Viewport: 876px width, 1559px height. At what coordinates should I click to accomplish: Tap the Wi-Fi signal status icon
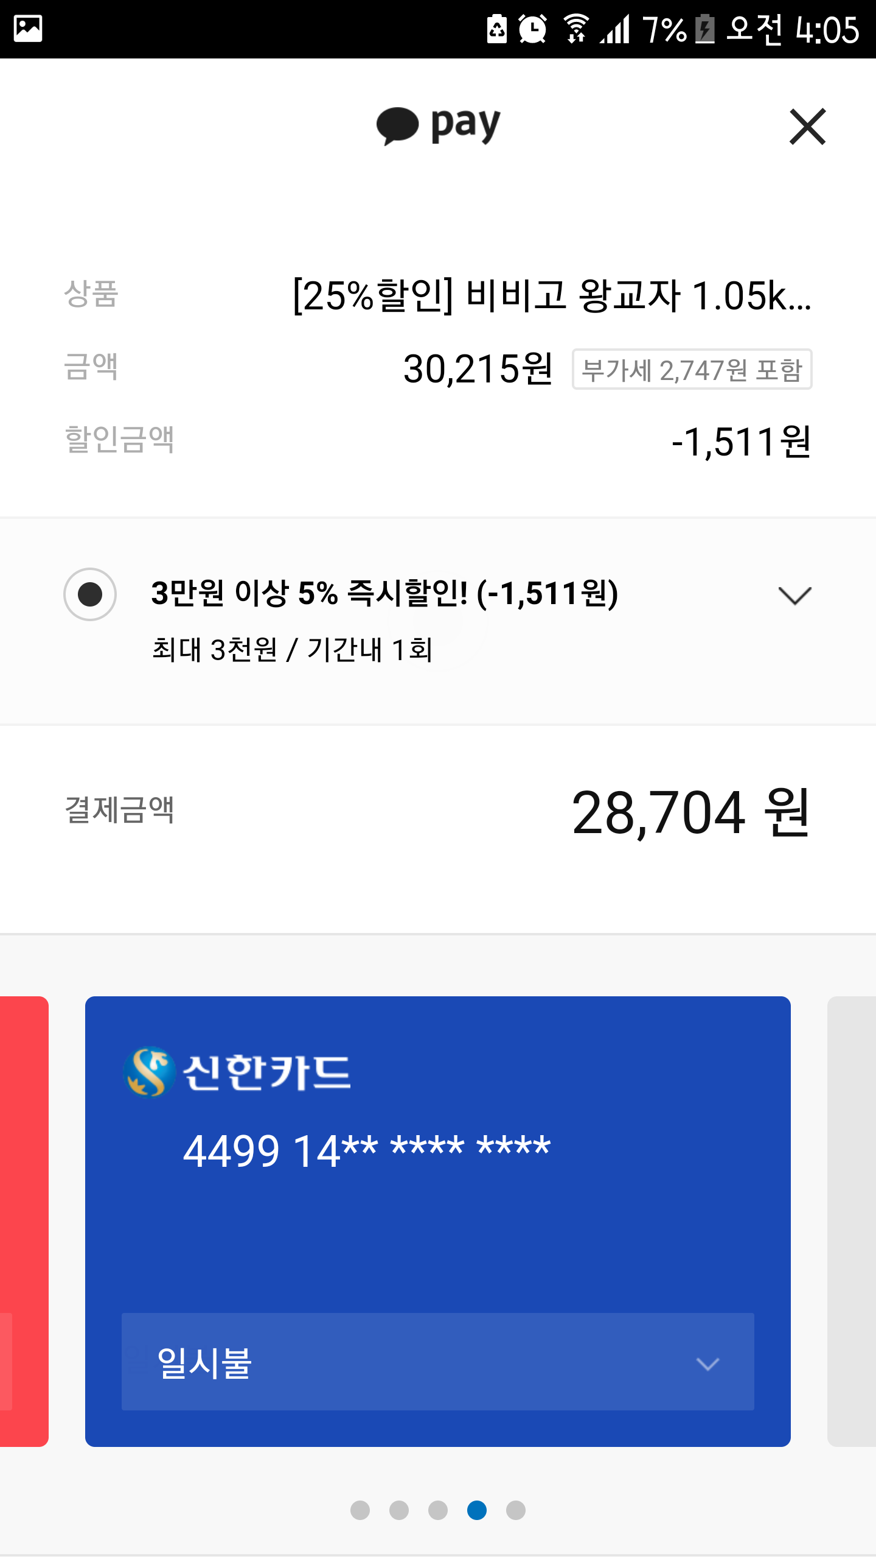pos(575,29)
